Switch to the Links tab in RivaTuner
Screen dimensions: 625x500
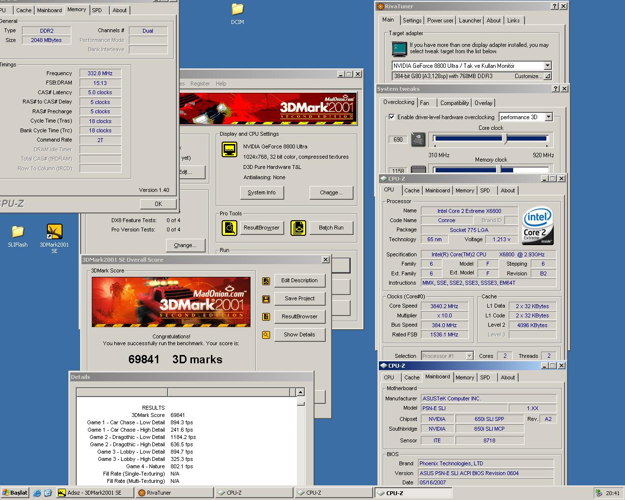point(514,21)
